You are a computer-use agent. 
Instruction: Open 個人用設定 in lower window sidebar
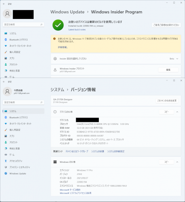(15, 130)
